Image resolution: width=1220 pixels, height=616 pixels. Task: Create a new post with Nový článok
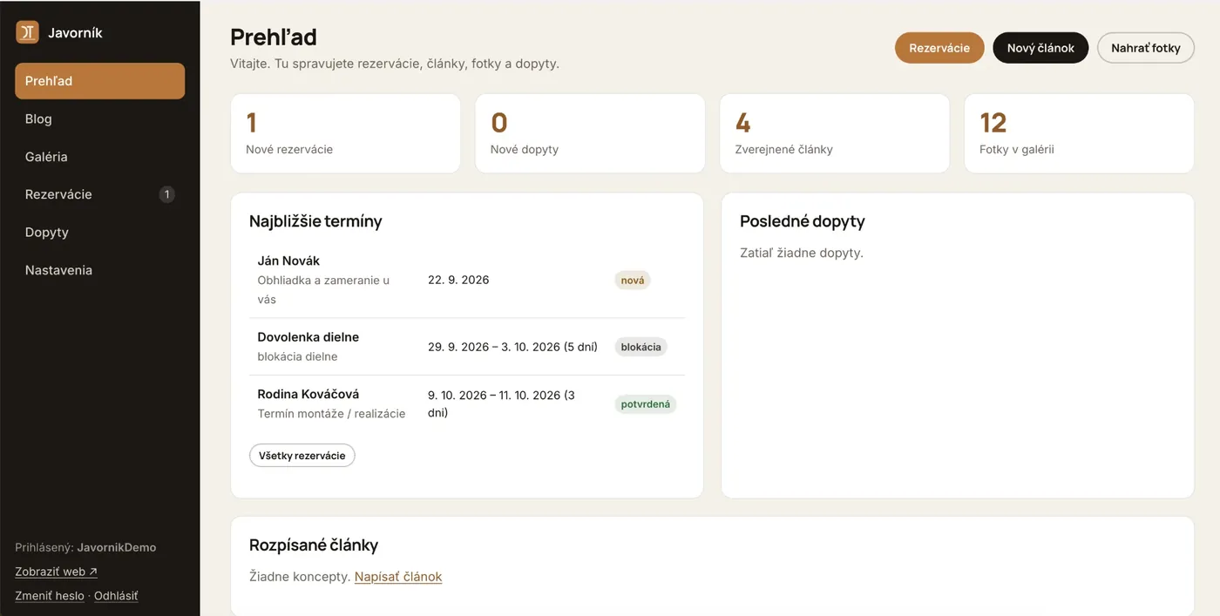[1040, 48]
